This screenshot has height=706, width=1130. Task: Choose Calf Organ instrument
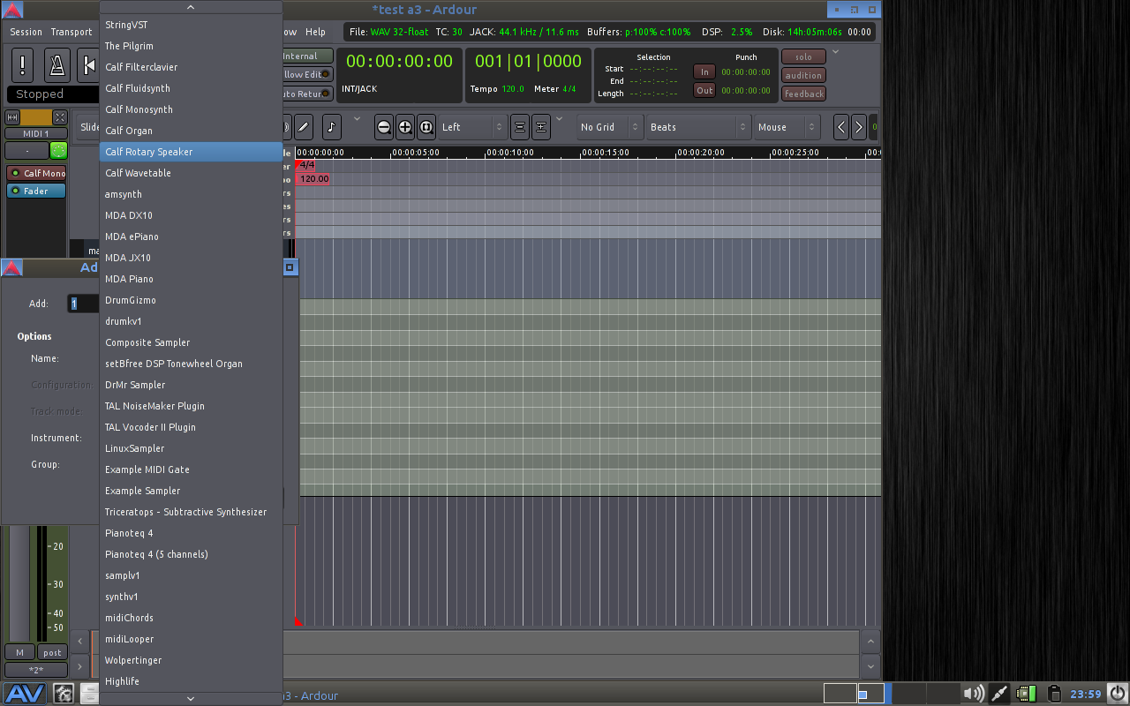(191, 131)
